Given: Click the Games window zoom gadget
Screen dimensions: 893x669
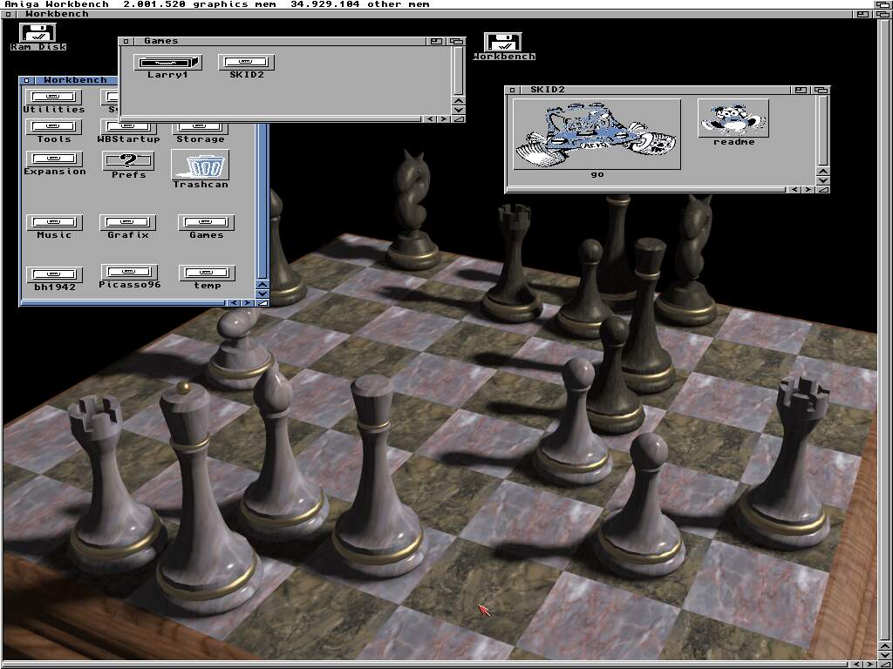Looking at the screenshot, I should tap(436, 41).
